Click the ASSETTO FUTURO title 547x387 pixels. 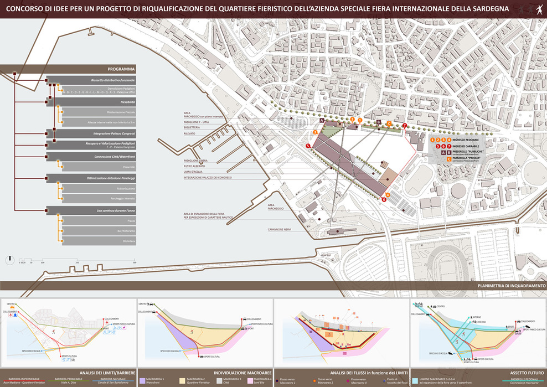528,373
